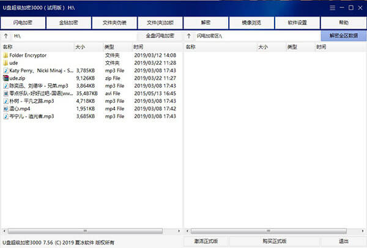Click left panel horizontal scrollbar thumb
Image resolution: width=367 pixels, height=248 pixels.
tap(85, 231)
